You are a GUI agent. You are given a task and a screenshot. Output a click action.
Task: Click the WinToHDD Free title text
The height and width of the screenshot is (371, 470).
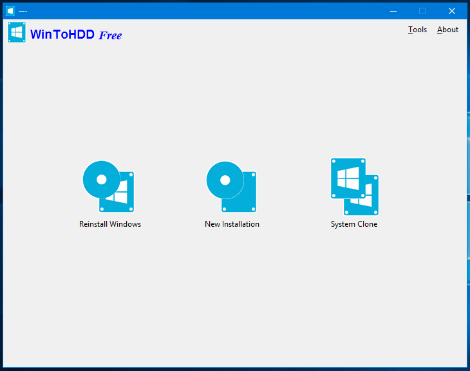tap(76, 35)
